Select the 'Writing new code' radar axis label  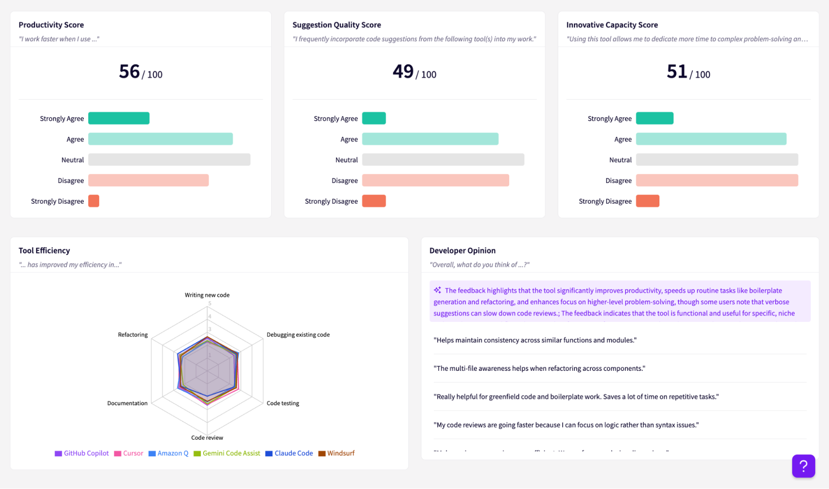pyautogui.click(x=207, y=294)
